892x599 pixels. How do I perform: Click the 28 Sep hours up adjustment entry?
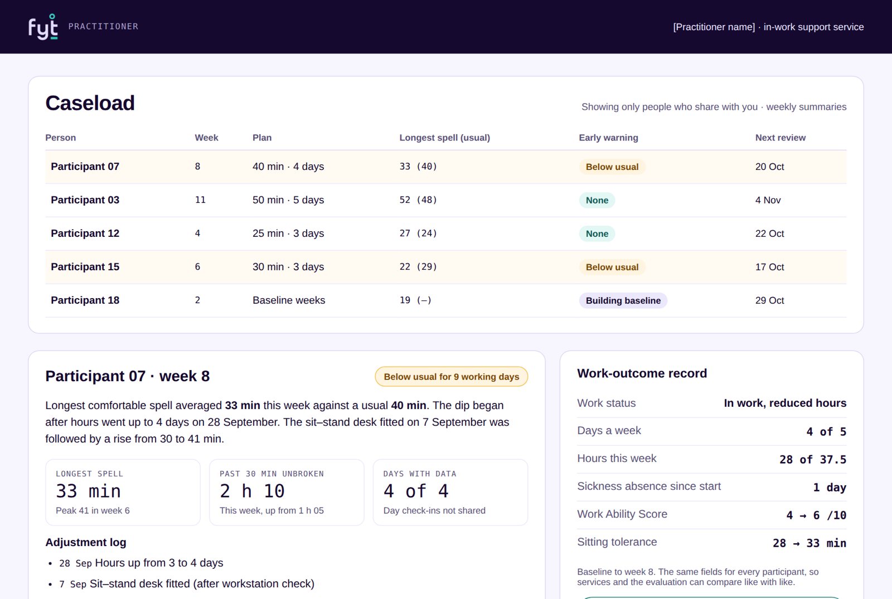tap(141, 563)
